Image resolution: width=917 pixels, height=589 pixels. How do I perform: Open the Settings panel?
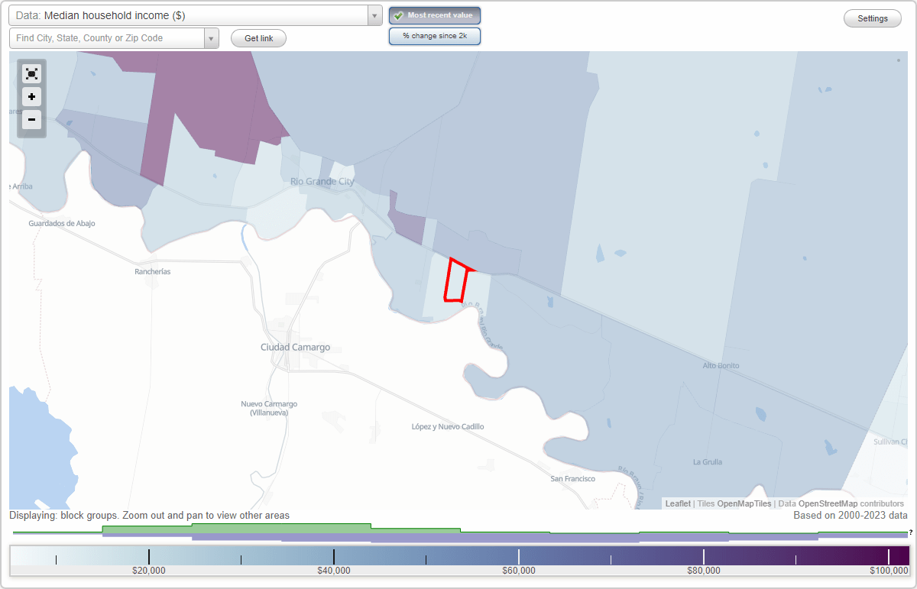pos(872,18)
